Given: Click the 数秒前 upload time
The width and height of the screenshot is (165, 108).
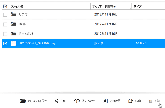Looking at the screenshot, I should 99,43.
